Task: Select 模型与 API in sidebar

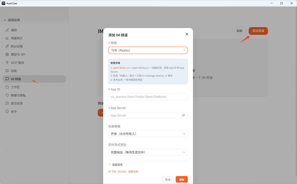Action: pos(34,54)
